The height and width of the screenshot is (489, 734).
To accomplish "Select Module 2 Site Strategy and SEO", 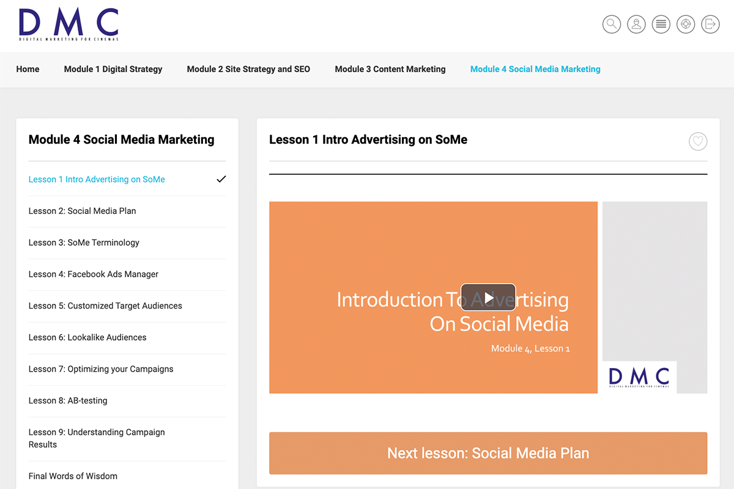I will pyautogui.click(x=248, y=69).
